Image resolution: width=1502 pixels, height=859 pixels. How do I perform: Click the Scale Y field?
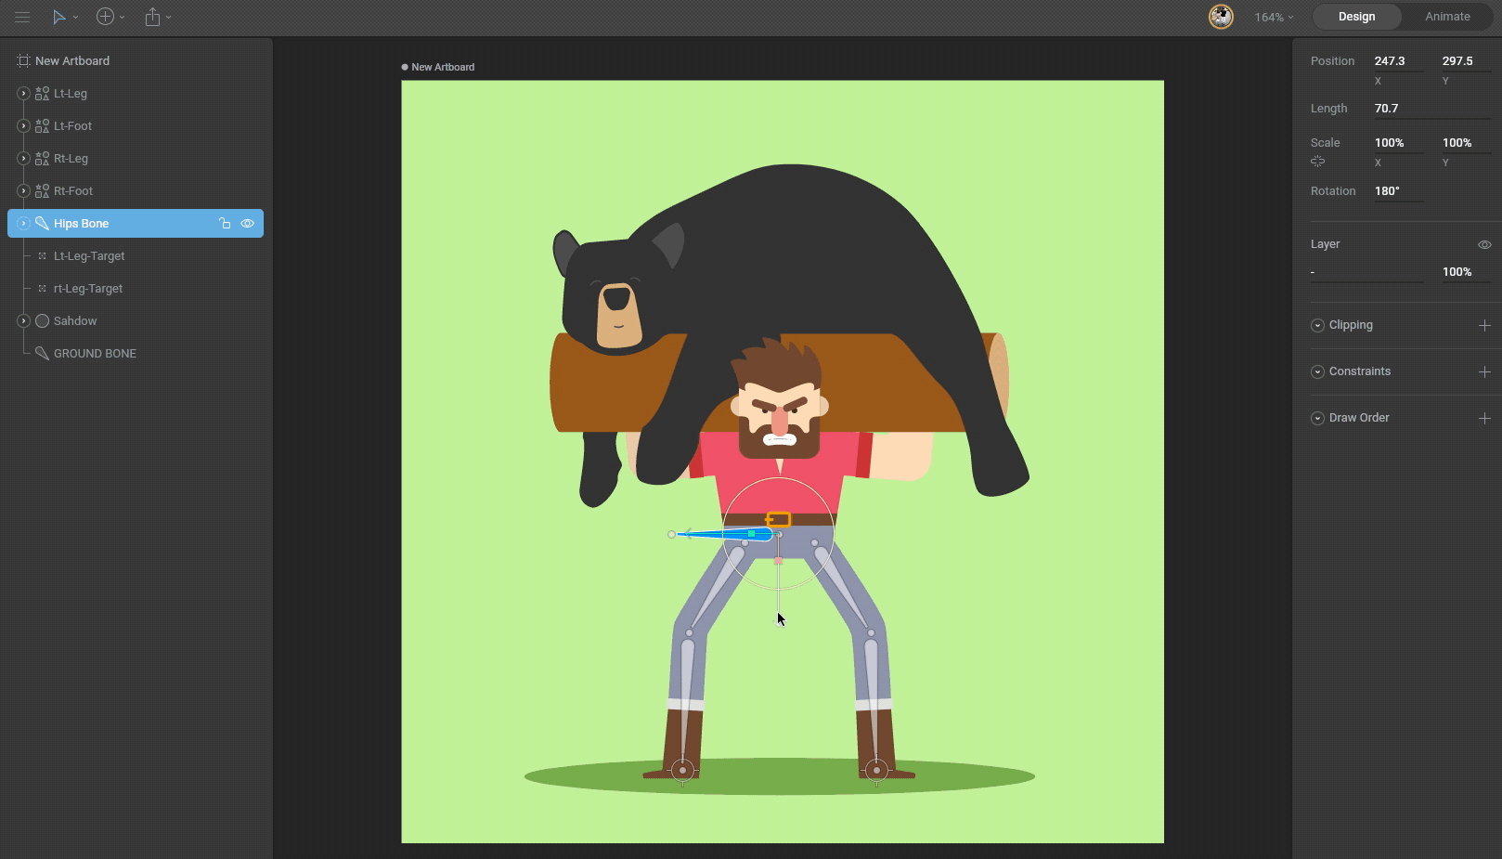(x=1466, y=143)
